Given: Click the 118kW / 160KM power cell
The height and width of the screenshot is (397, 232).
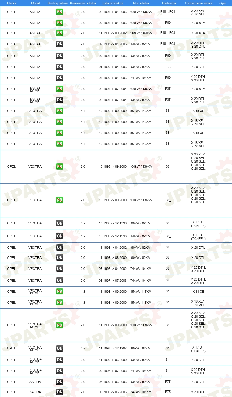Looking at the screenshot, I should point(141,33).
